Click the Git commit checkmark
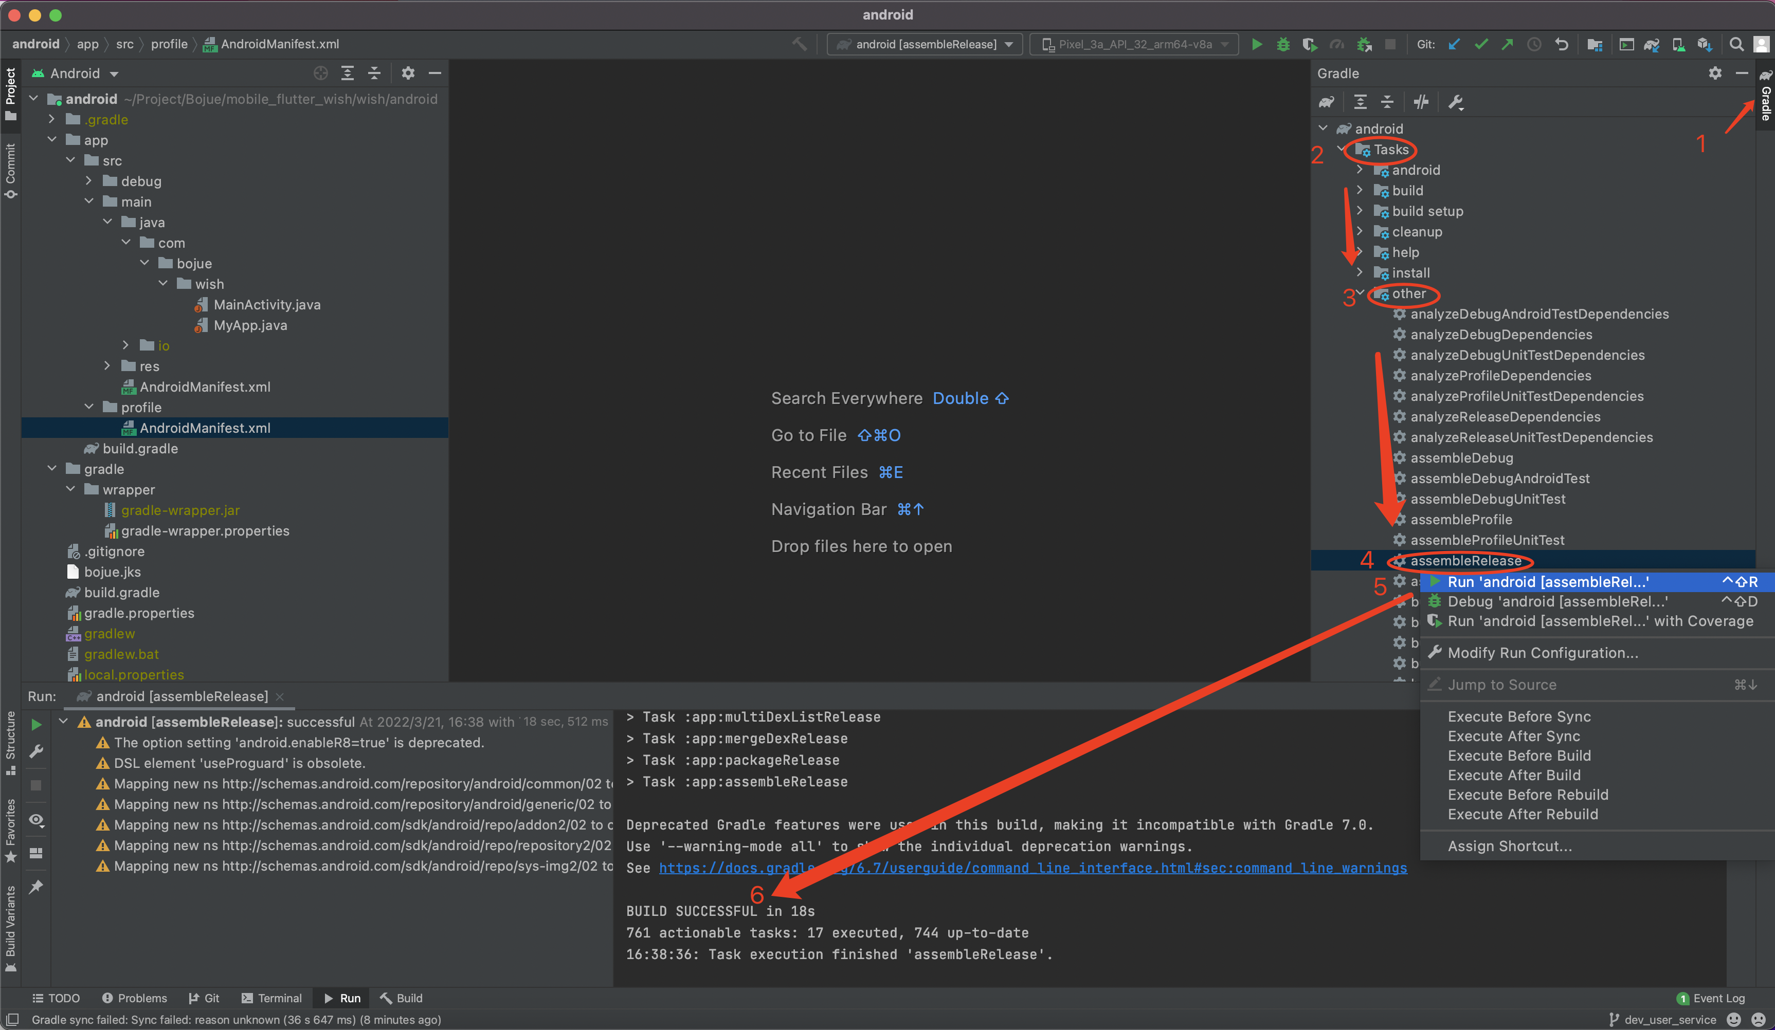The image size is (1775, 1030). 1480,44
